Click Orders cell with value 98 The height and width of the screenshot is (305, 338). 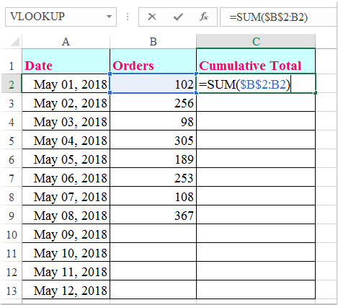tap(153, 121)
